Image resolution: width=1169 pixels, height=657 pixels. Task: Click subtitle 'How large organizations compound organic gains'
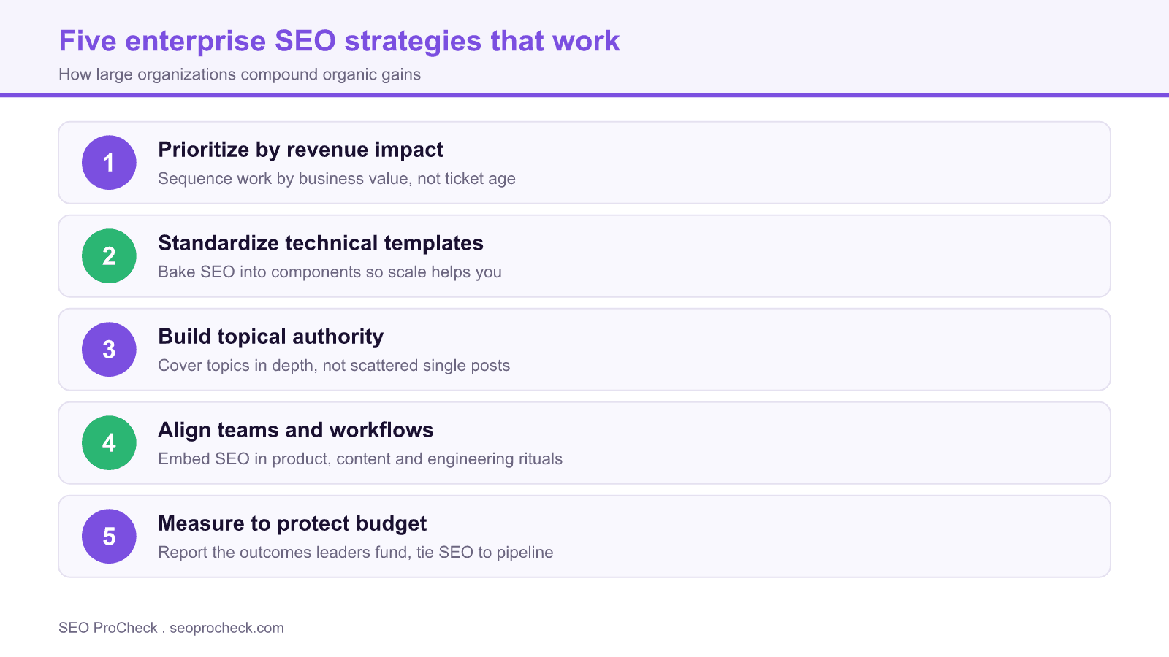coord(240,74)
